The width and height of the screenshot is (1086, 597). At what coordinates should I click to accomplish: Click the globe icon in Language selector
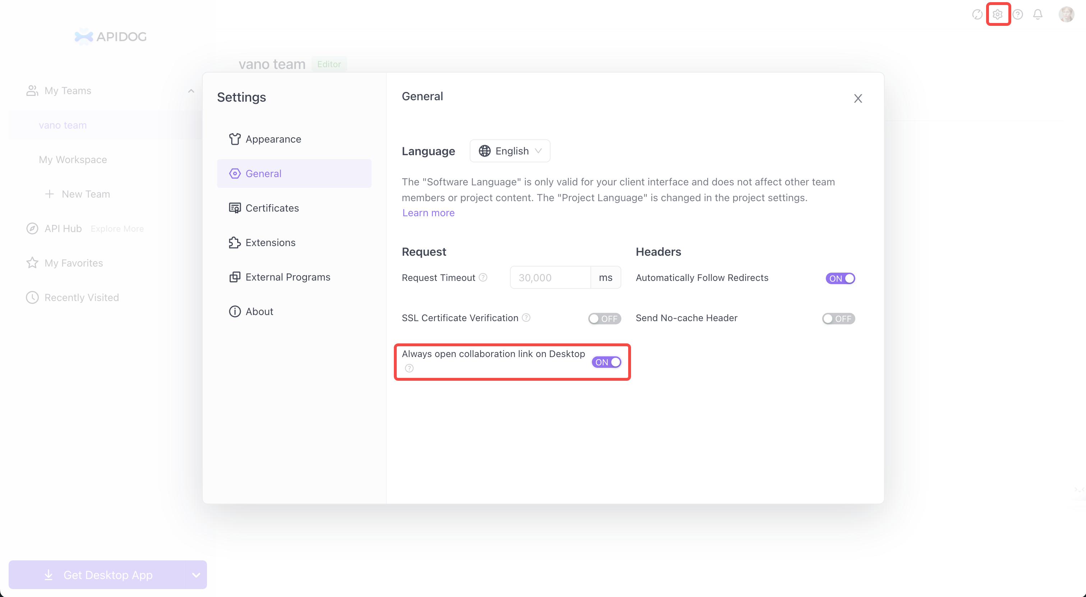485,151
